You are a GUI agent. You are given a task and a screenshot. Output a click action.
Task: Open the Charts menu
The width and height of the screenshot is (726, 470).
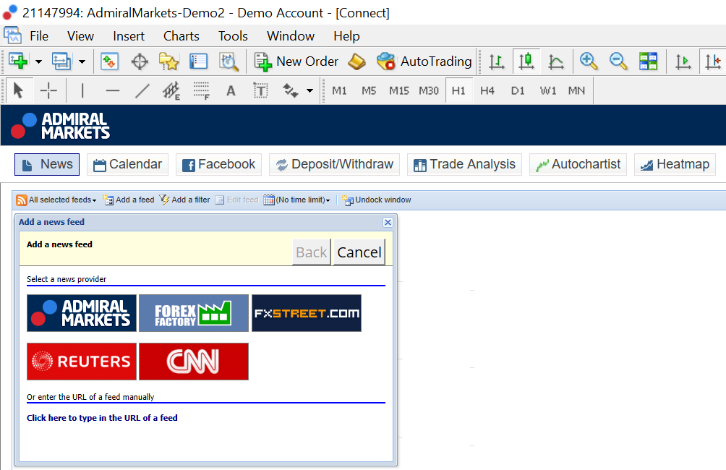click(181, 35)
